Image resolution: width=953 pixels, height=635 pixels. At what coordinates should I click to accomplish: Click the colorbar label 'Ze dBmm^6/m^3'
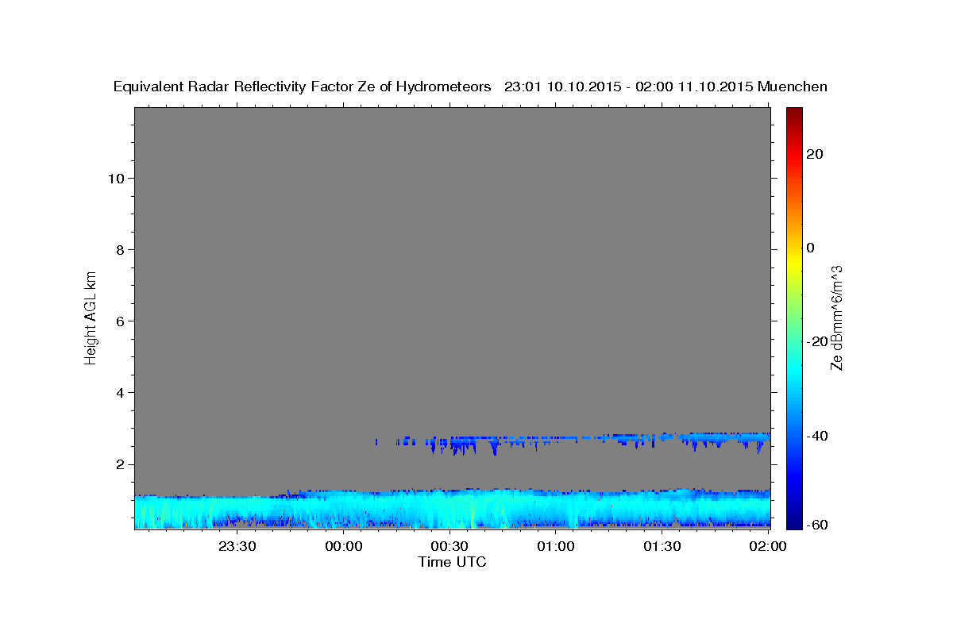point(836,318)
